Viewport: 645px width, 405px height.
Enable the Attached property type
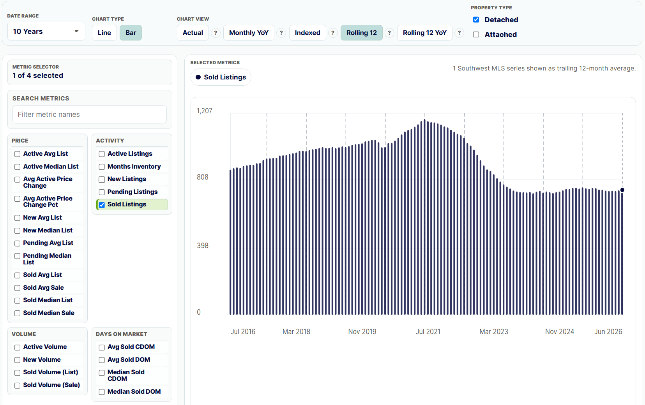(x=476, y=35)
